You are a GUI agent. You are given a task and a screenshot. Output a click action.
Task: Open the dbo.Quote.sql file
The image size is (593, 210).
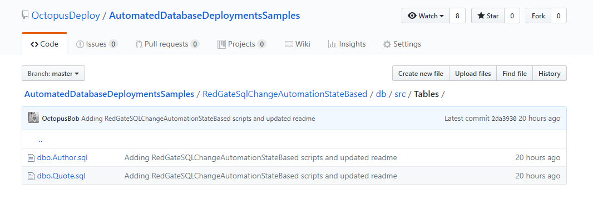pos(61,176)
